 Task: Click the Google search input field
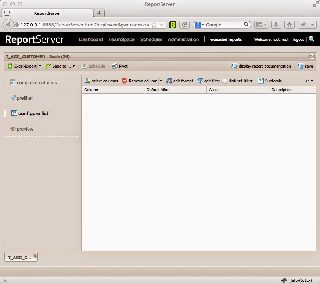point(224,25)
